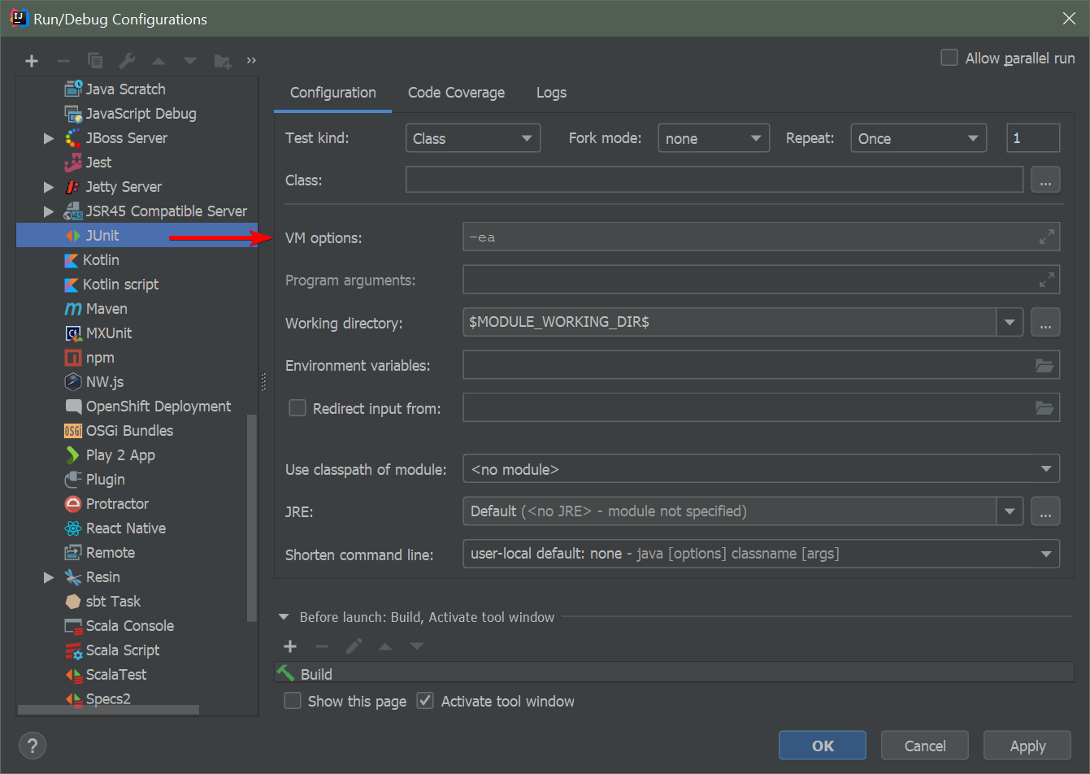Image resolution: width=1090 pixels, height=774 pixels.
Task: Focus the VM options field
Action: [762, 237]
